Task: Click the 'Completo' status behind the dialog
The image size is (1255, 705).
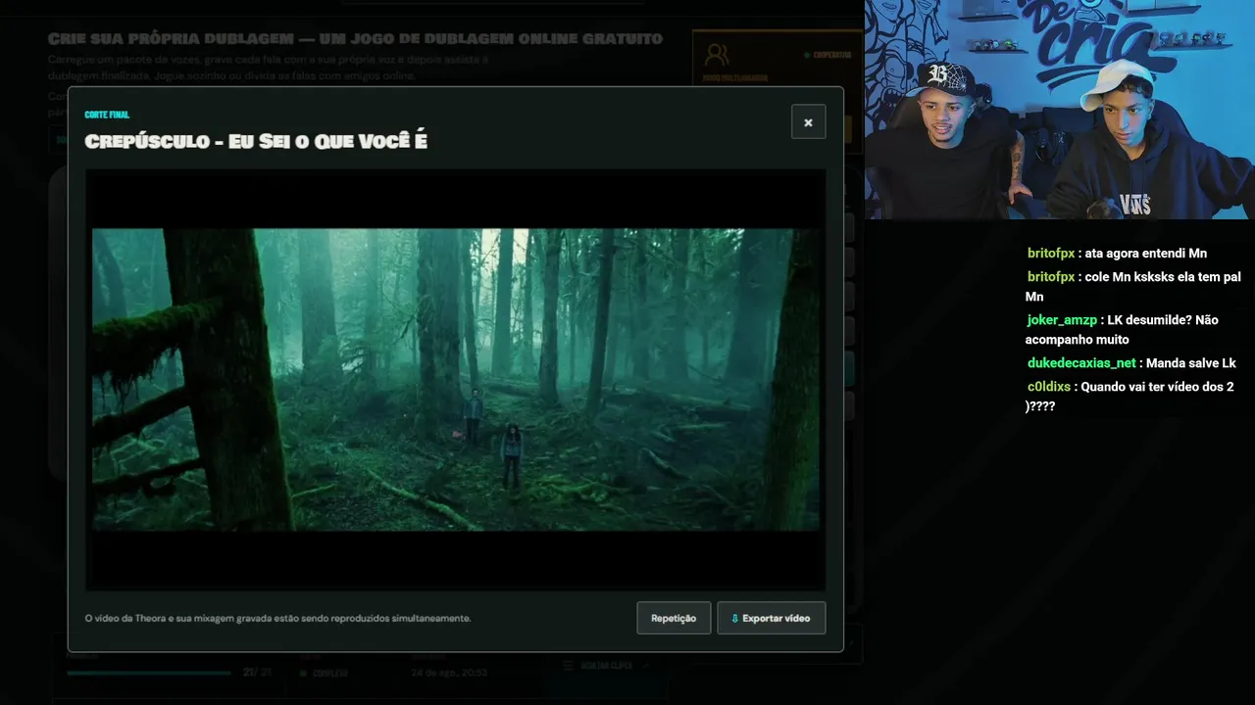Action: (x=324, y=674)
